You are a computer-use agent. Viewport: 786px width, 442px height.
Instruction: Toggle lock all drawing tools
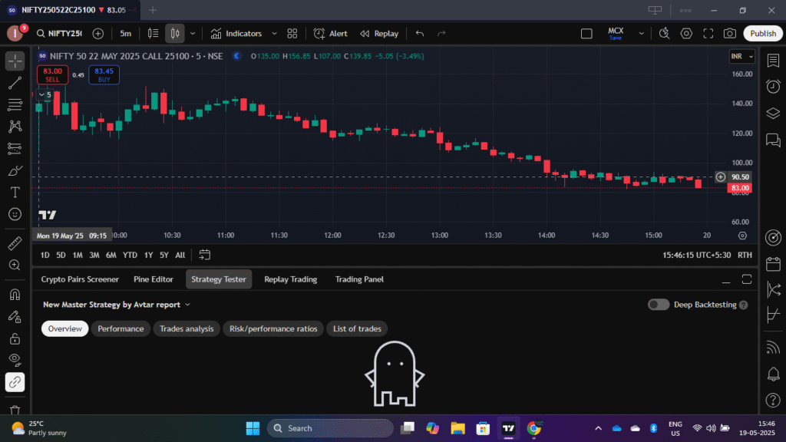[15, 338]
